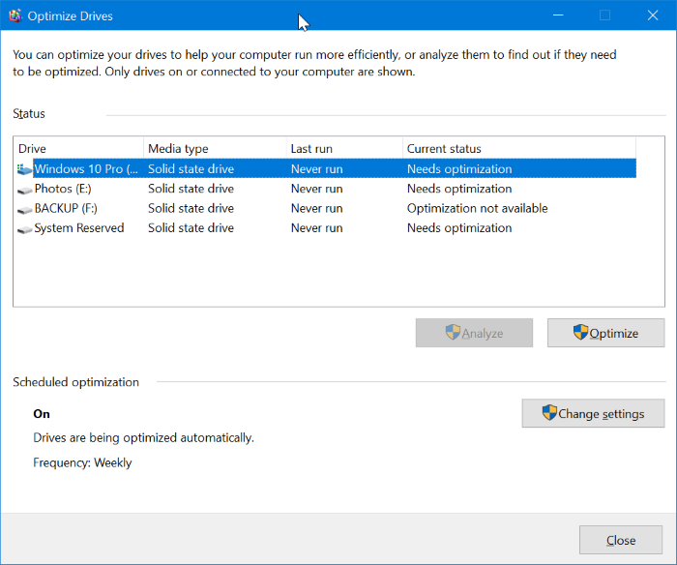Click the BACKUP (F:) drive icon
Viewport: 677px width, 565px height.
24,210
